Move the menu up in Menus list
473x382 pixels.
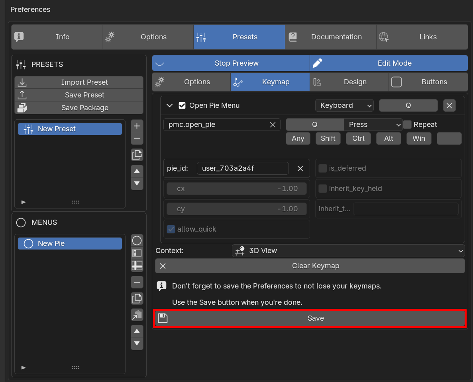coord(137,331)
